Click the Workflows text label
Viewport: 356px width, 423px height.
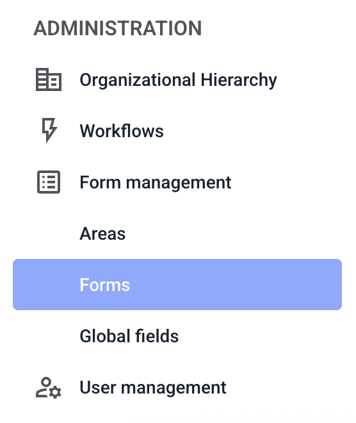pyautogui.click(x=122, y=131)
